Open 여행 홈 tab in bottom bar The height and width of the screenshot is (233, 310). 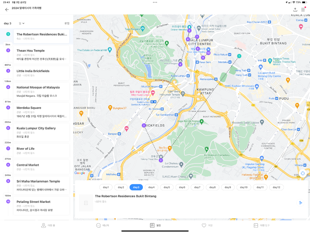(x=48, y=225)
